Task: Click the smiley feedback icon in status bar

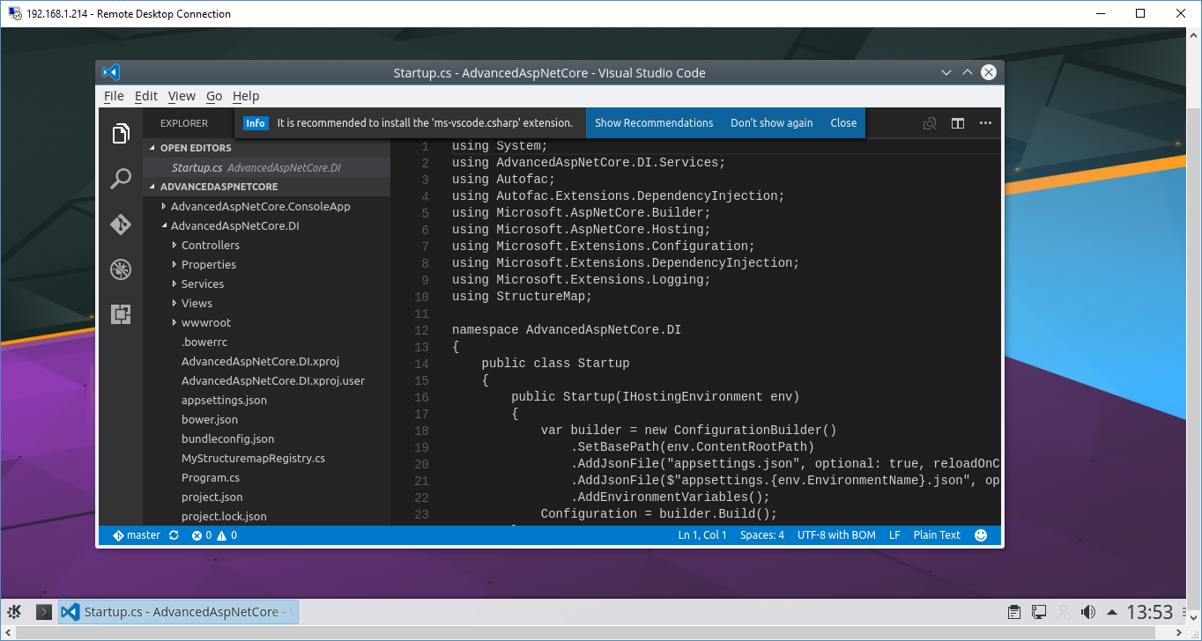Action: tap(981, 534)
